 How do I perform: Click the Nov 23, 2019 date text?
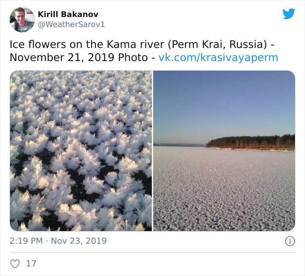click(79, 241)
